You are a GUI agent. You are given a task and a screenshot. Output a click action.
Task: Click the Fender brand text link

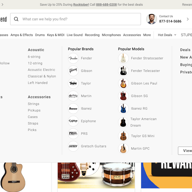[x=86, y=58]
